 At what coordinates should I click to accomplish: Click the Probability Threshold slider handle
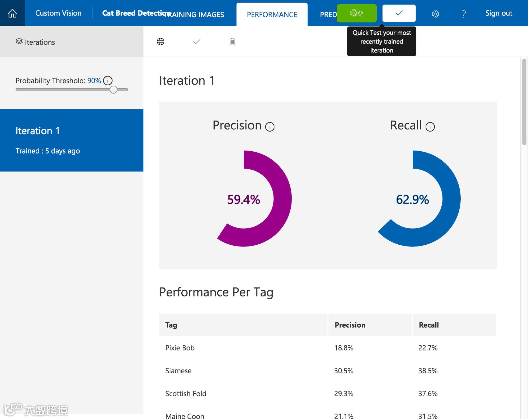[114, 90]
